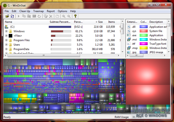Image resolution: width=174 pixels, height=122 pixels.
Task: Click the WinDirStat title bar application icon
Action: (5, 5)
